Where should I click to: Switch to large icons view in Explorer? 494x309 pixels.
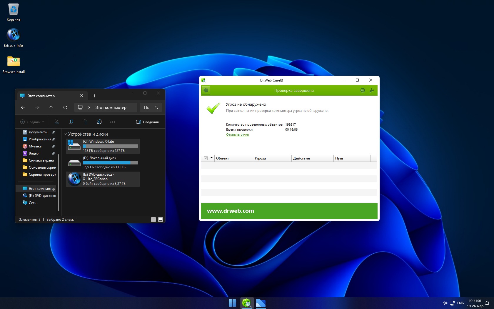point(161,220)
